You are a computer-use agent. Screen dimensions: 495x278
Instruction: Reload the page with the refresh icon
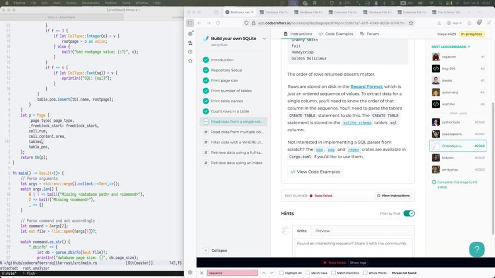point(218,23)
